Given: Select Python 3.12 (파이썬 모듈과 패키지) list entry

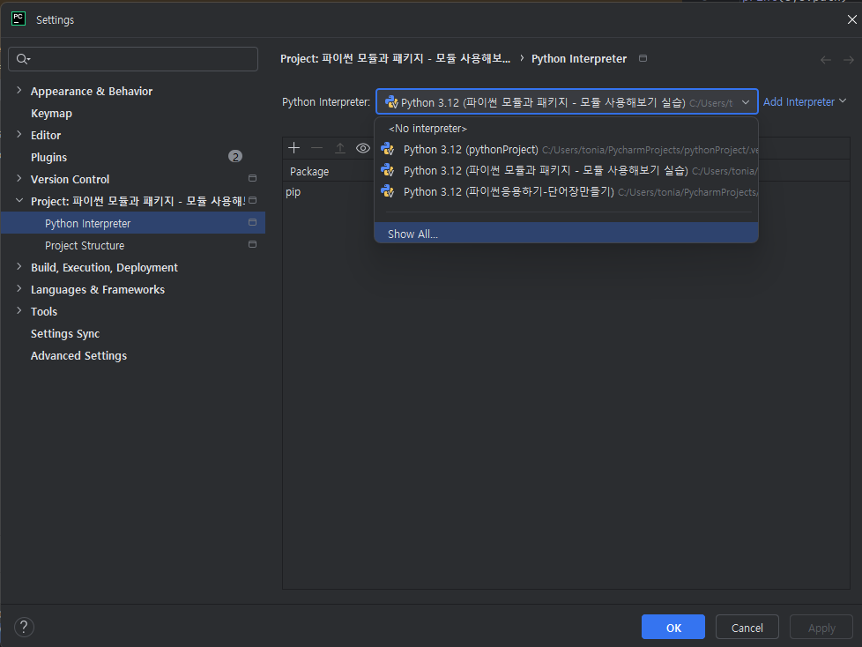Looking at the screenshot, I should click(566, 171).
